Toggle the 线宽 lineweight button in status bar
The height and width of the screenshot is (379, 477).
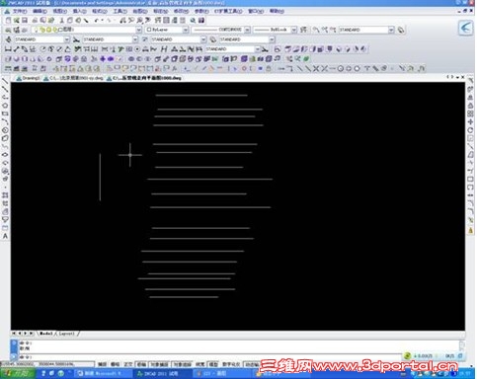(200, 364)
